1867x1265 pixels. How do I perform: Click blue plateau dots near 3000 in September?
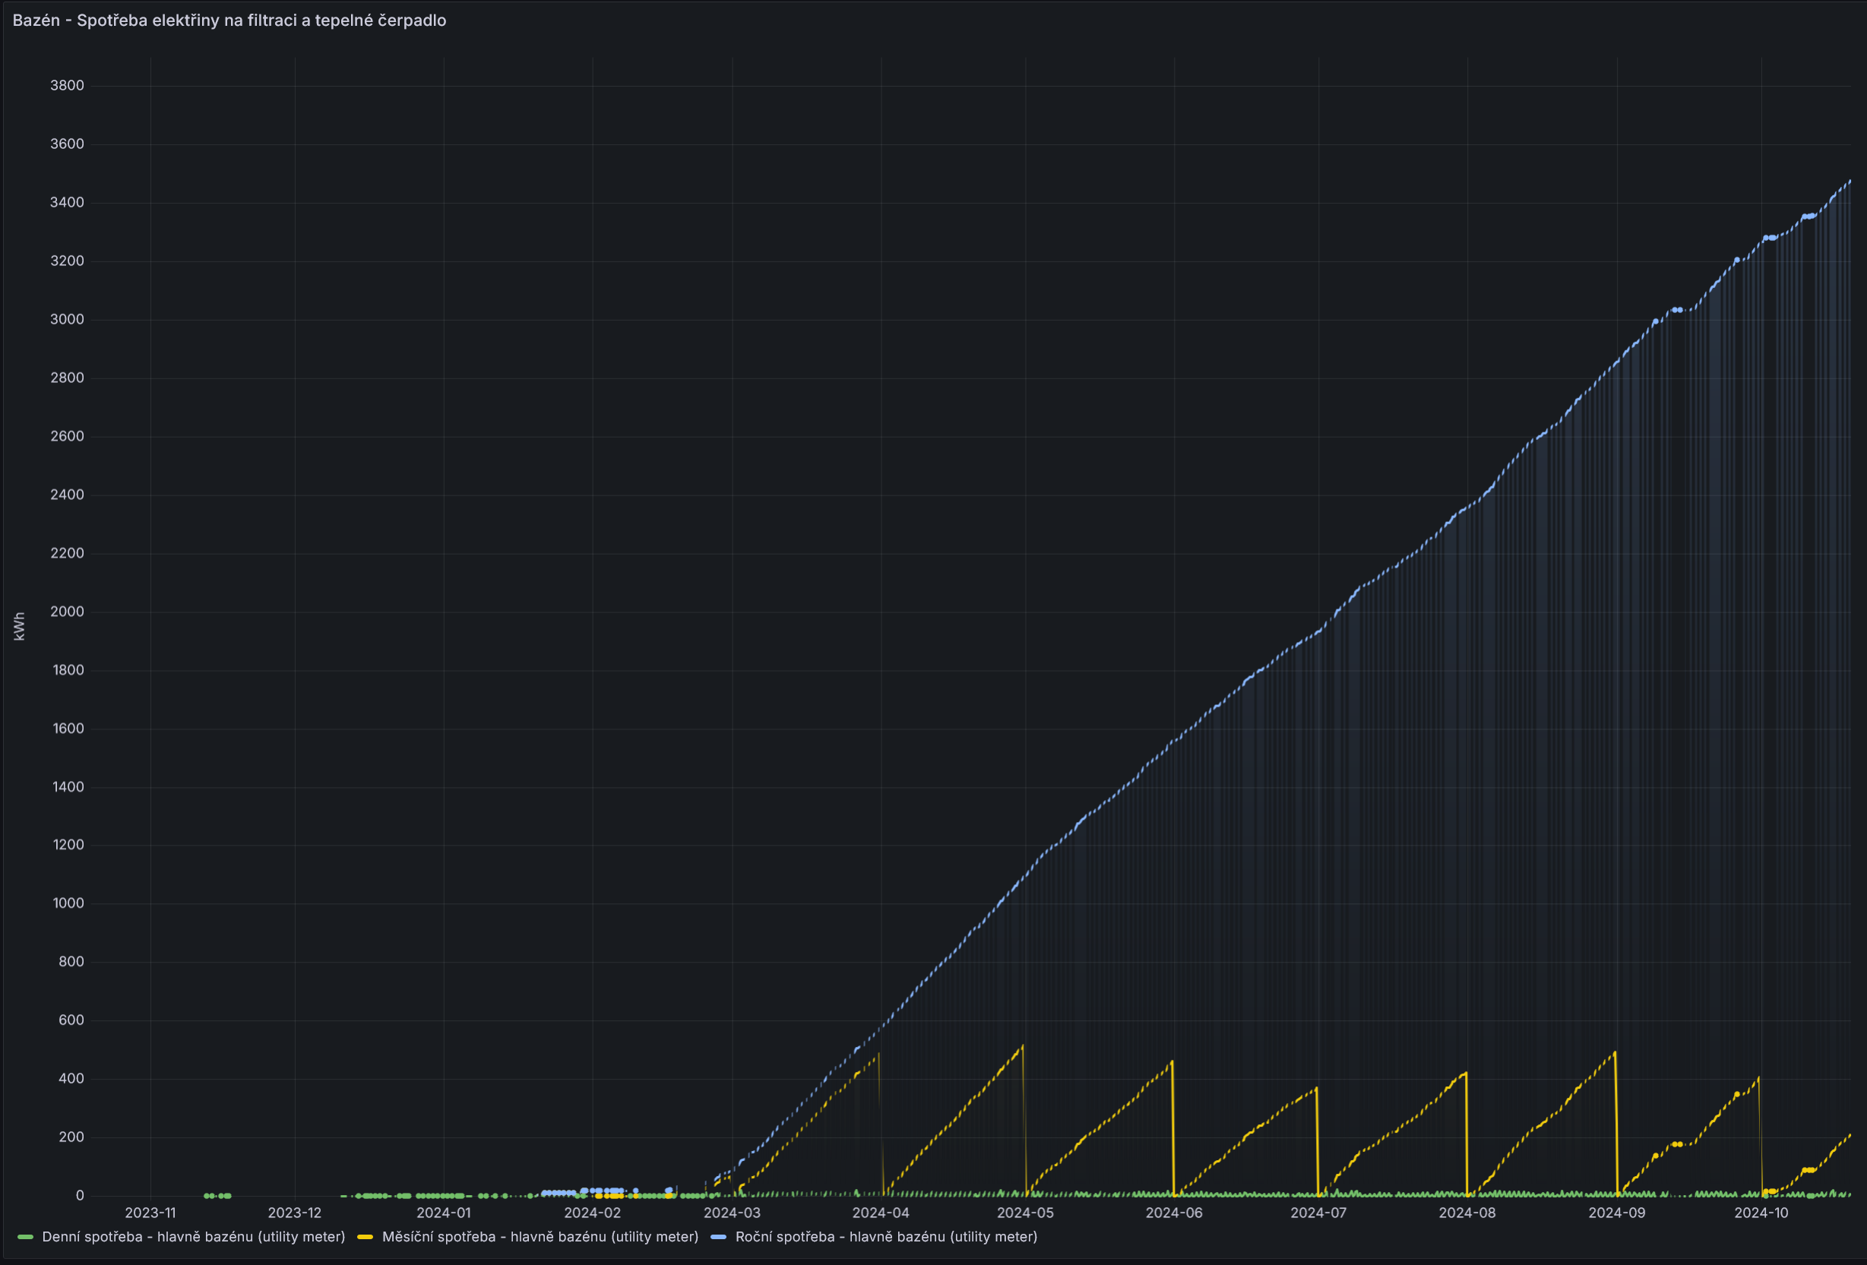pos(1676,310)
